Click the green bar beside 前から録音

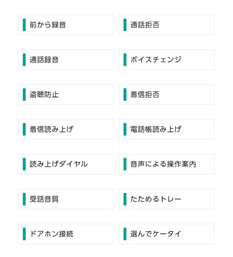[24, 25]
